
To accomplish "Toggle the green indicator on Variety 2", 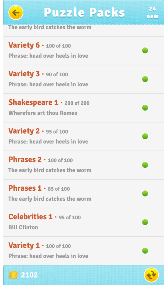I will [145, 136].
